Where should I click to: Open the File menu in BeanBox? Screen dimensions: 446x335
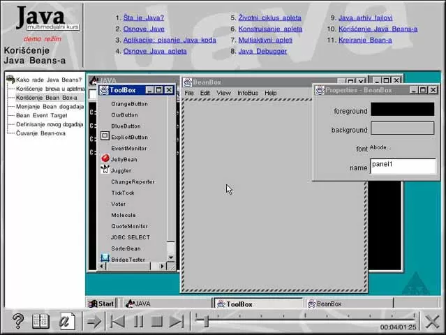click(189, 93)
